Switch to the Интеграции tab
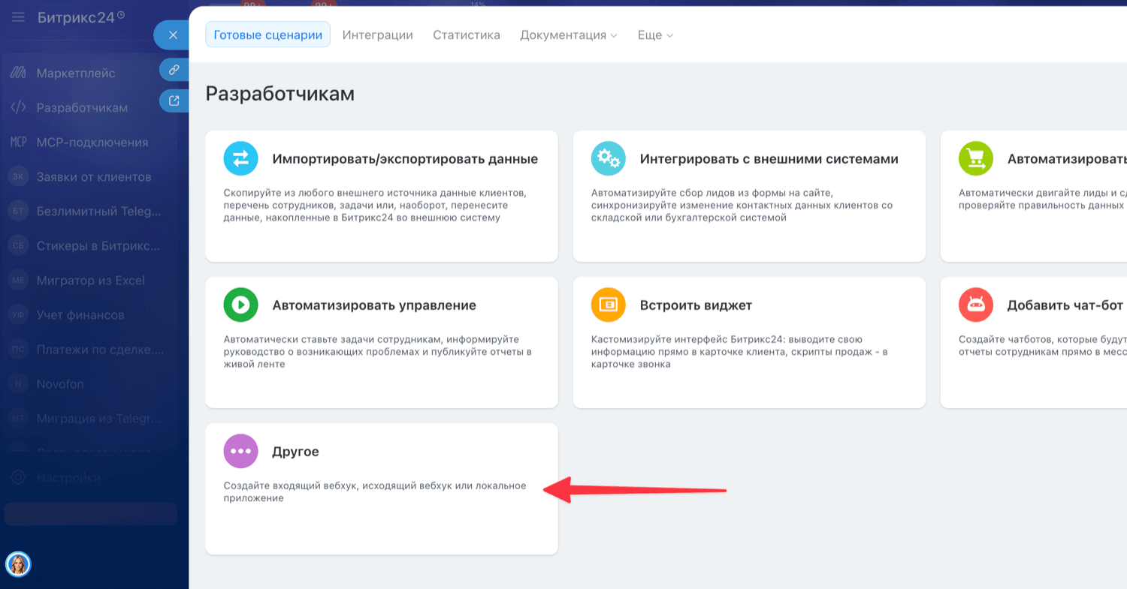This screenshot has width=1127, height=589. tap(378, 35)
